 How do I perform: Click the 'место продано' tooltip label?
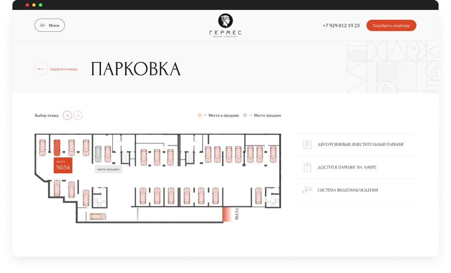(x=108, y=169)
